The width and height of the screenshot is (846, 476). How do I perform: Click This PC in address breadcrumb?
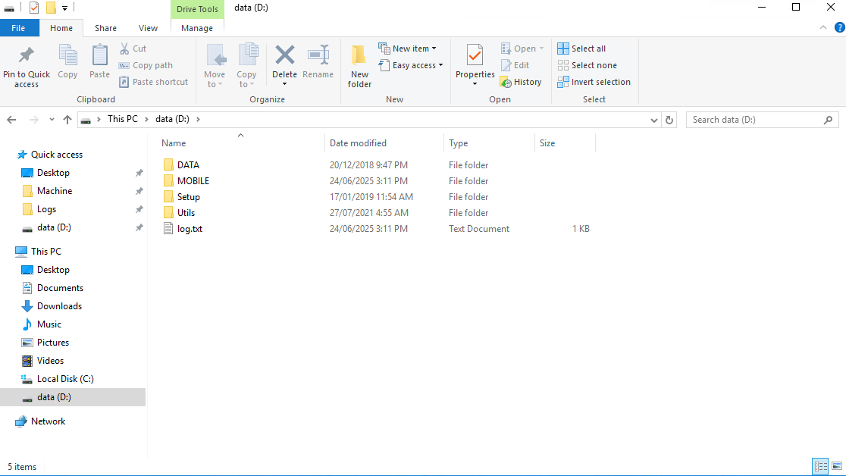[x=122, y=119]
